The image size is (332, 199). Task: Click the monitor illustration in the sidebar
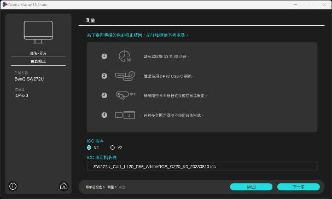(x=38, y=32)
